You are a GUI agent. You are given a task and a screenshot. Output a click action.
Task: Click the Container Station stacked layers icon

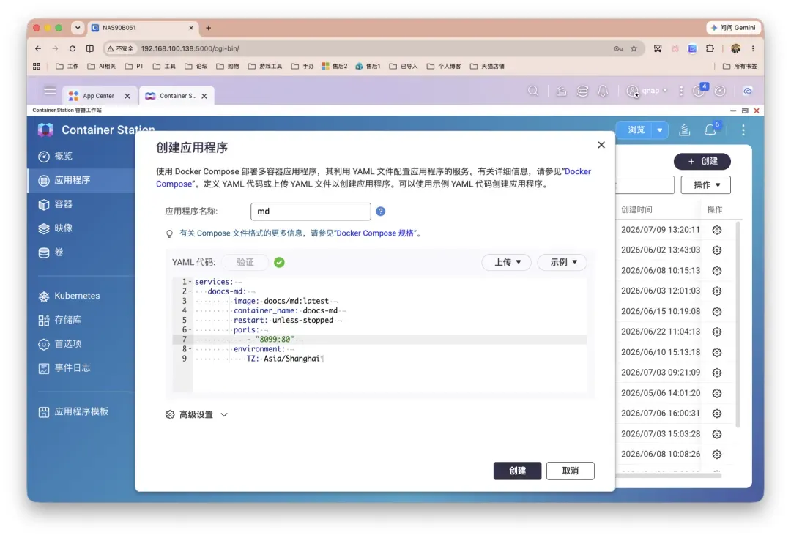(684, 130)
